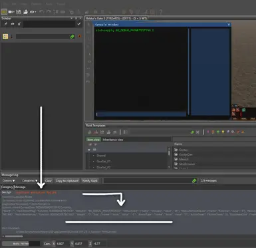Open the Options dropdown in Message Log
Image resolution: width=256 pixels, height=248 pixels.
tap(9, 181)
